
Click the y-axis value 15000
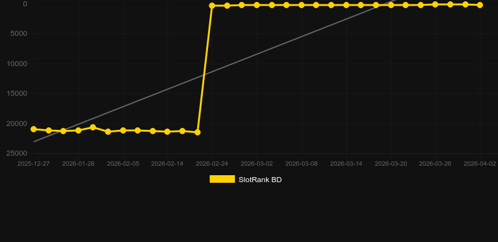click(x=17, y=93)
